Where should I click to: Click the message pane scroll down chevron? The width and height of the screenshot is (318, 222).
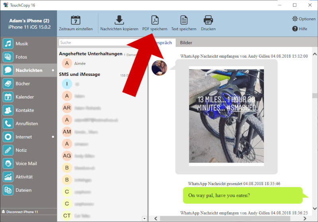[x=314, y=208]
